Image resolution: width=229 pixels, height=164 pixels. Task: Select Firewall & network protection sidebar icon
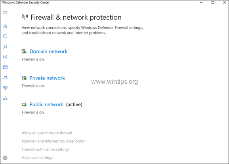pos(5,57)
